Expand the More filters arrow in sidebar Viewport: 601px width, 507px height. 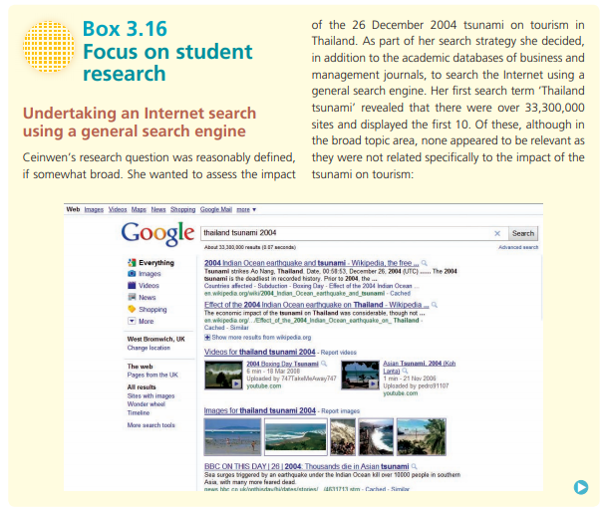pyautogui.click(x=132, y=321)
